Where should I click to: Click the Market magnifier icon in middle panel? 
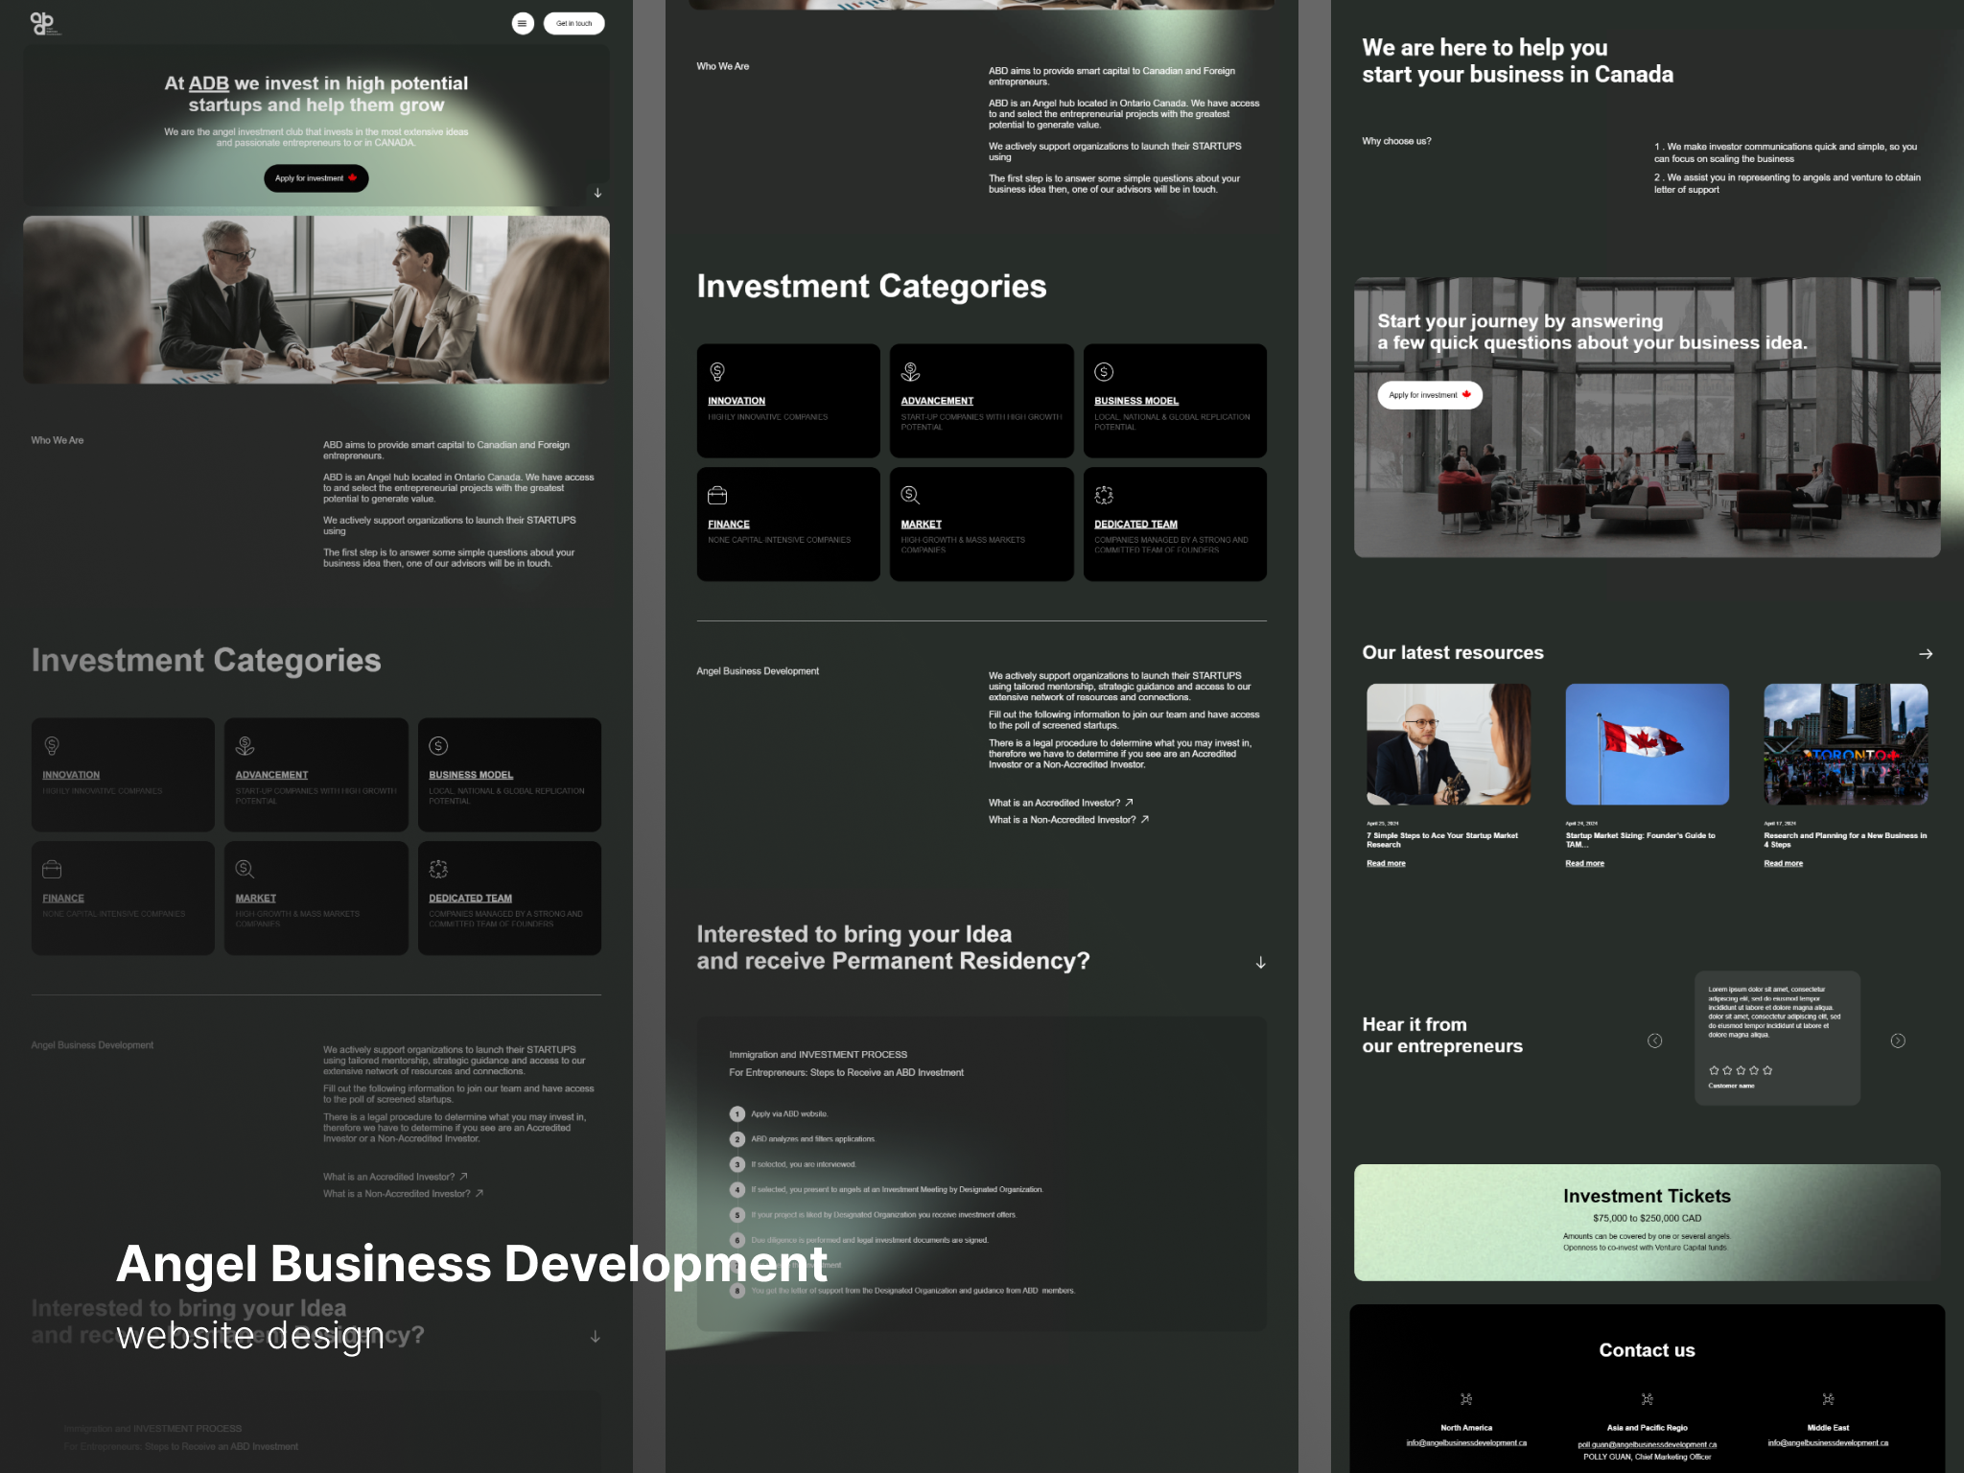point(910,495)
